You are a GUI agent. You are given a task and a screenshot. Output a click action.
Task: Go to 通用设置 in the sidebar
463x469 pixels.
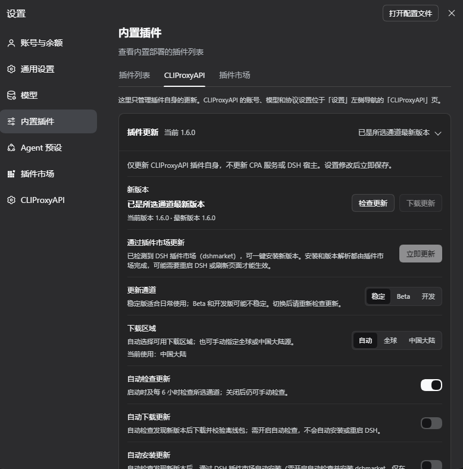click(48, 69)
